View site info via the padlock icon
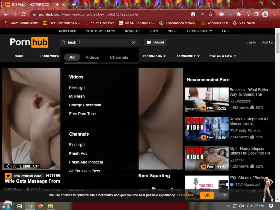The image size is (280, 210). [34, 14]
